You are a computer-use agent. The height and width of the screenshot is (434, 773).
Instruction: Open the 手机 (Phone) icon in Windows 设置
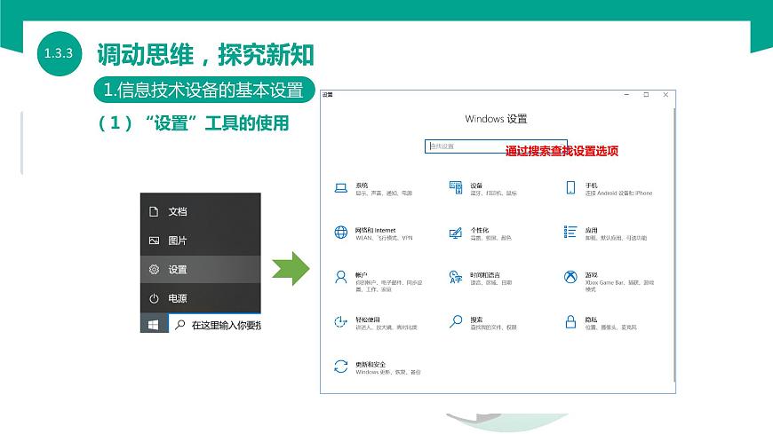tap(570, 187)
